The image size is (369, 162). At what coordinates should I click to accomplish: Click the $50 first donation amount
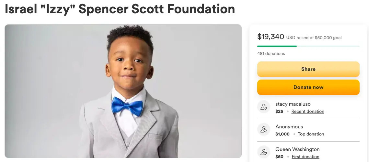(x=279, y=157)
